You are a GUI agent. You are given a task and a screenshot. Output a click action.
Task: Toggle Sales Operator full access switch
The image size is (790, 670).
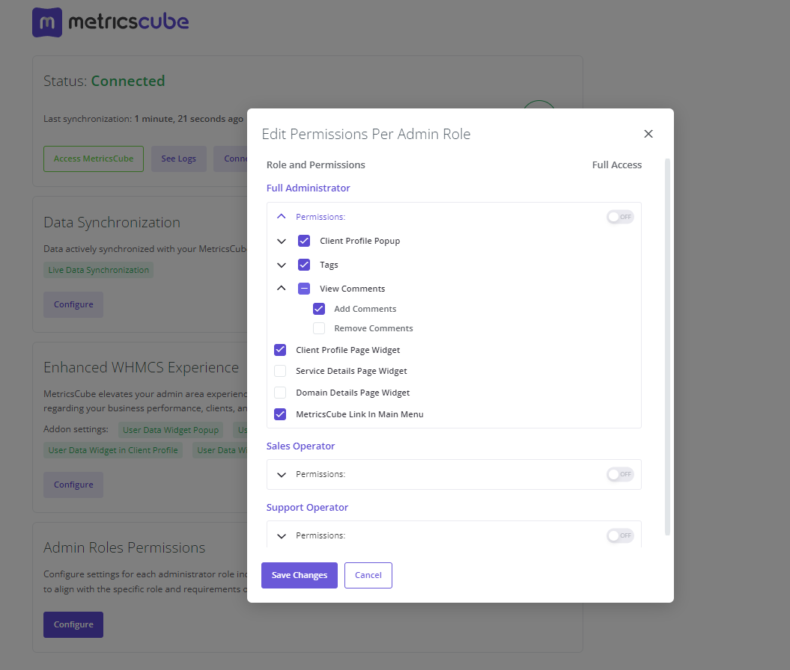pos(620,474)
